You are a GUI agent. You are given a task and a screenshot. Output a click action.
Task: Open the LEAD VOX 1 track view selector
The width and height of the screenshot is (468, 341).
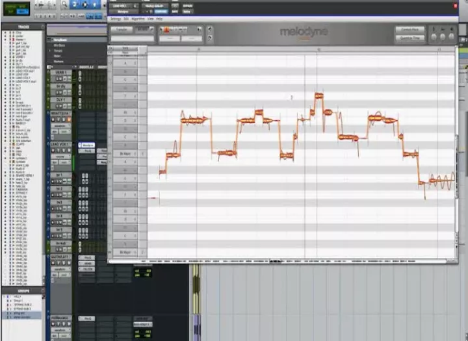pyautogui.click(x=61, y=157)
